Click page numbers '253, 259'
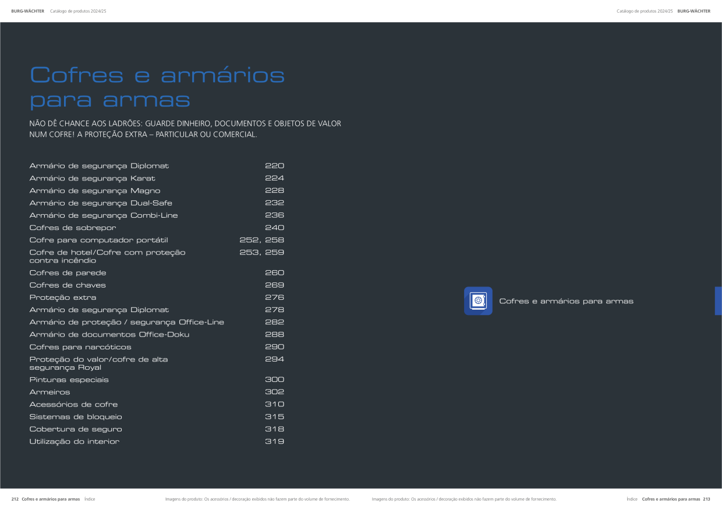Screen dimensions: 722x510 coord(262,253)
